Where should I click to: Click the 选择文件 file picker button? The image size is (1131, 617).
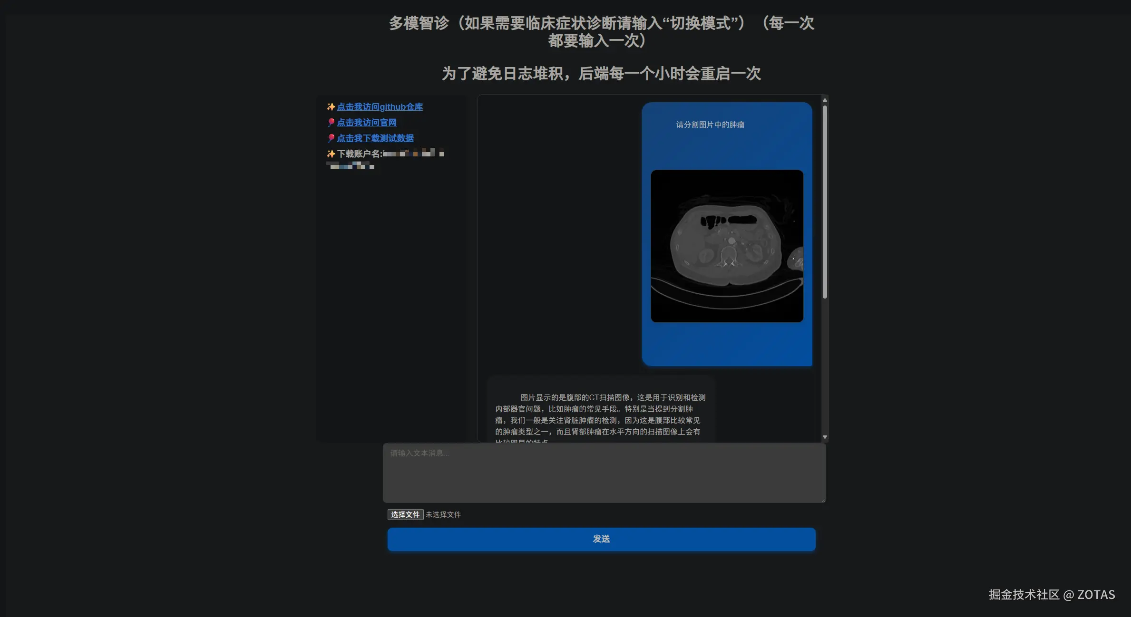(405, 514)
